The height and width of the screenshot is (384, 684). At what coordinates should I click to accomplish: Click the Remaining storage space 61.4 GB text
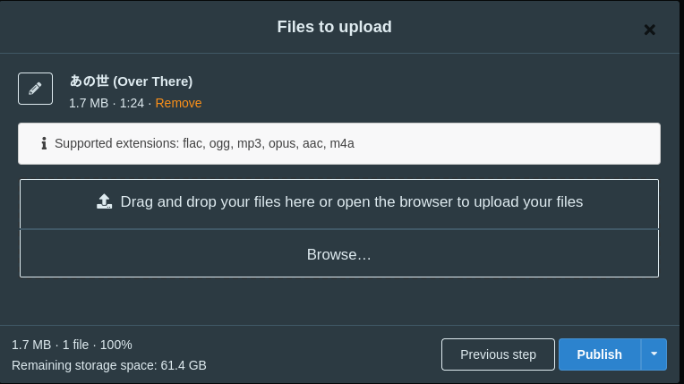[x=108, y=365]
